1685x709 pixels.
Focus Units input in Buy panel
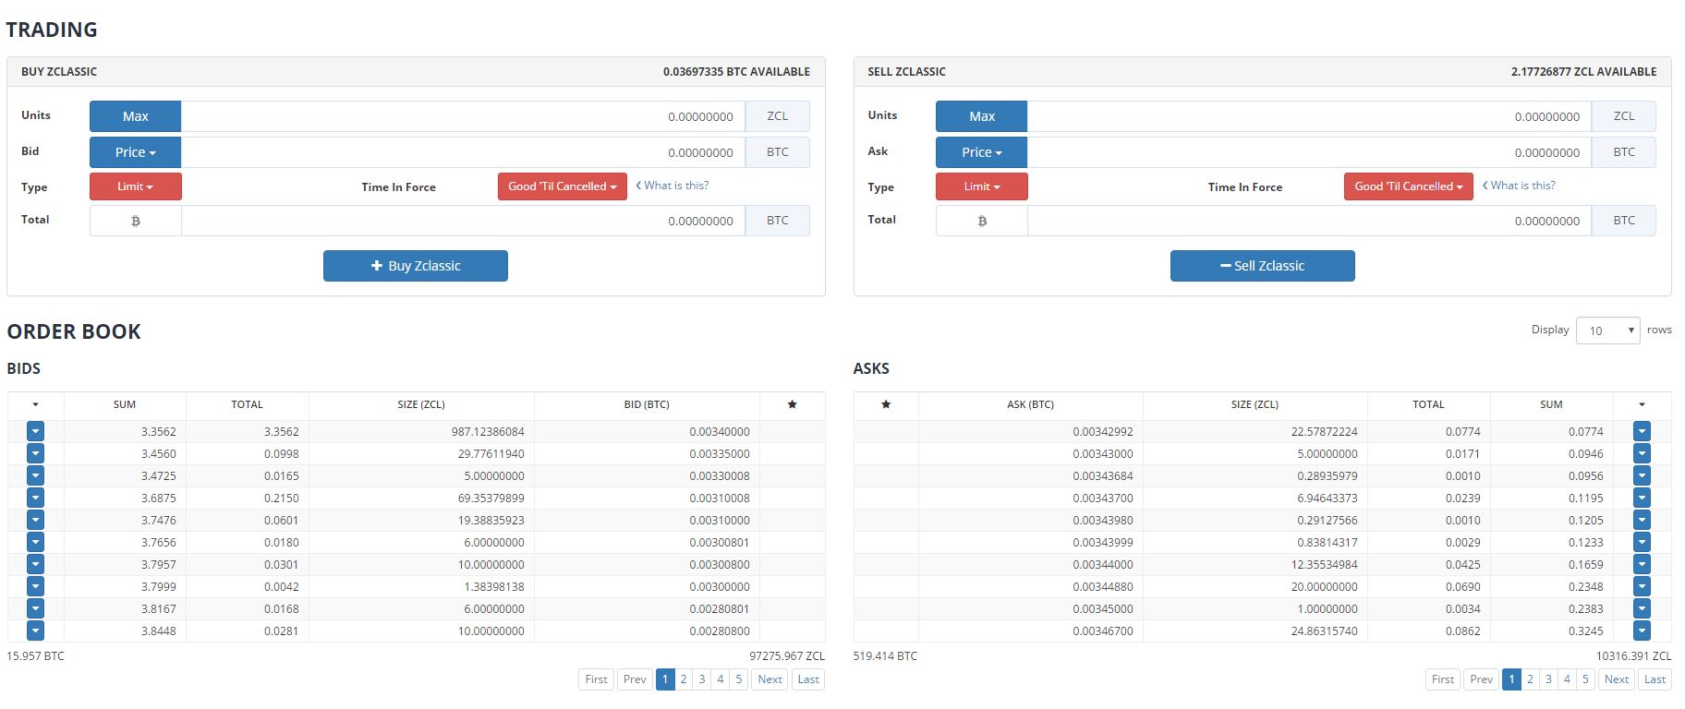(x=463, y=116)
